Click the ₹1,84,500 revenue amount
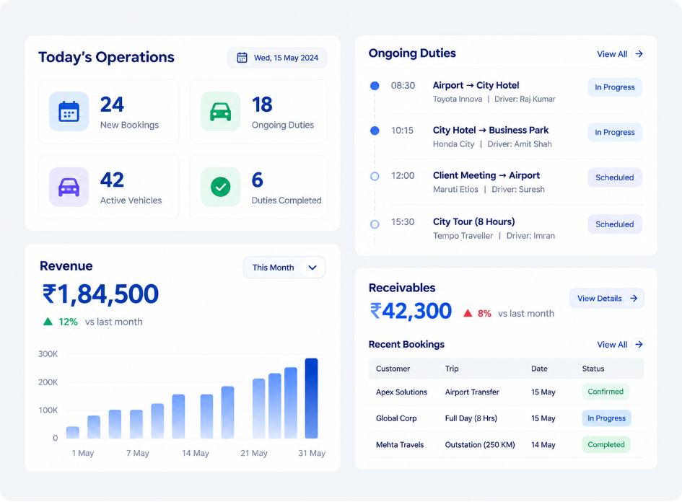The height and width of the screenshot is (502, 682). 100,294
